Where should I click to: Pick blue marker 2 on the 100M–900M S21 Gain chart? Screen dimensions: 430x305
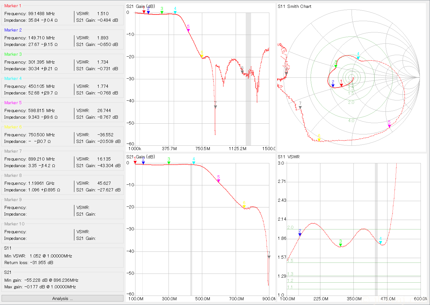[x=143, y=163]
